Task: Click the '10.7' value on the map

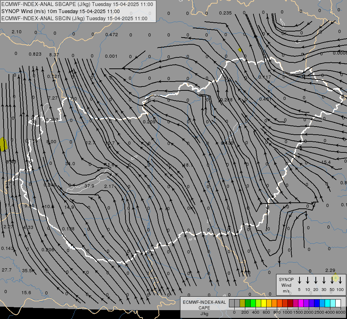Action: point(110,143)
